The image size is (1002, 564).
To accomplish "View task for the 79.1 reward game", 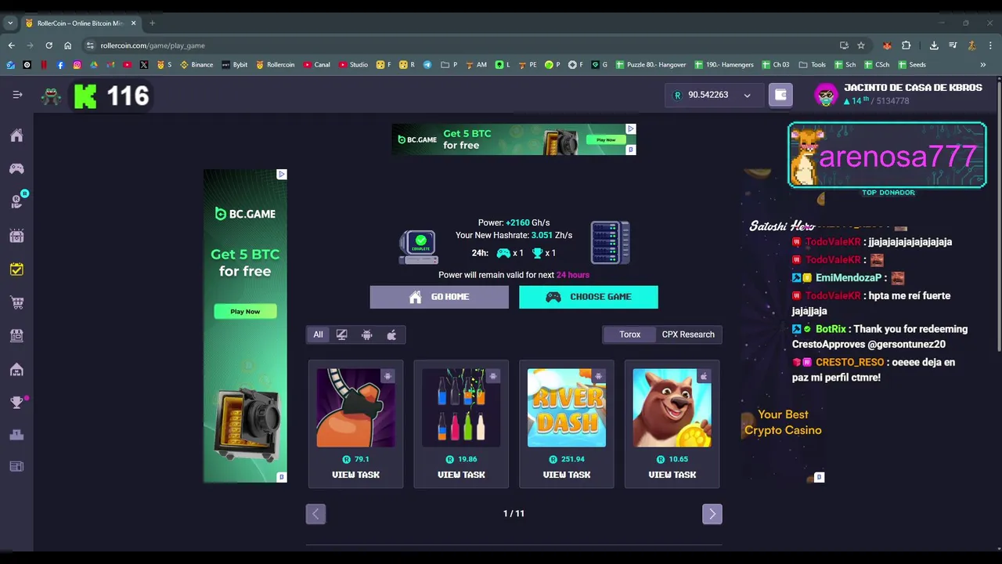I will [x=355, y=475].
